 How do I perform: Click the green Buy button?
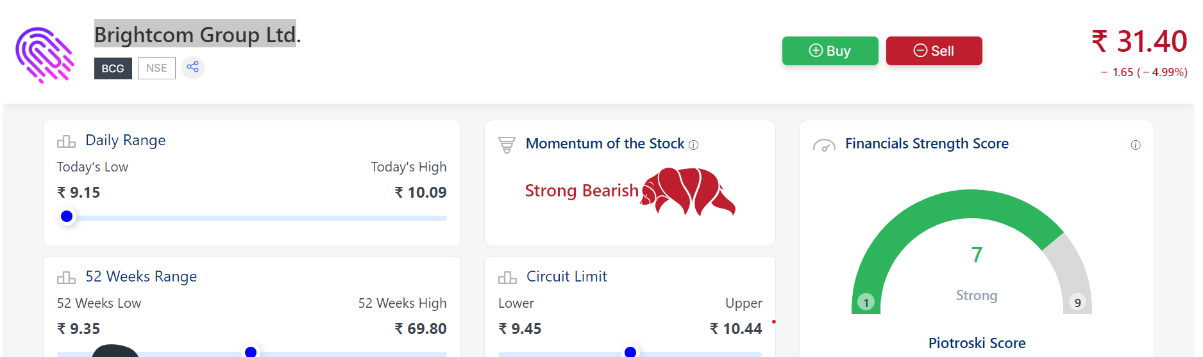click(830, 51)
